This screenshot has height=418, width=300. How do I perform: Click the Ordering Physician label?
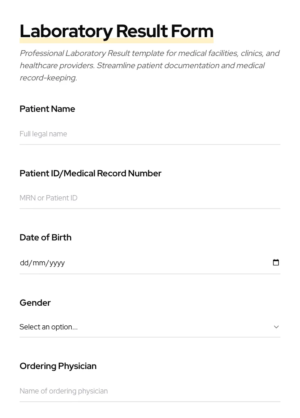(x=58, y=366)
